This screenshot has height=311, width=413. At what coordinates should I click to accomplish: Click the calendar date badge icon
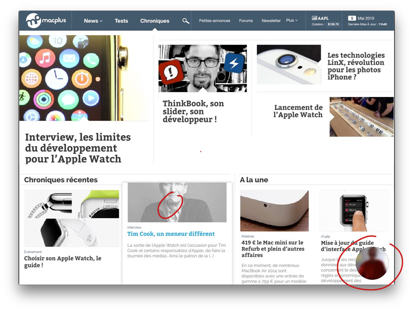tap(352, 18)
